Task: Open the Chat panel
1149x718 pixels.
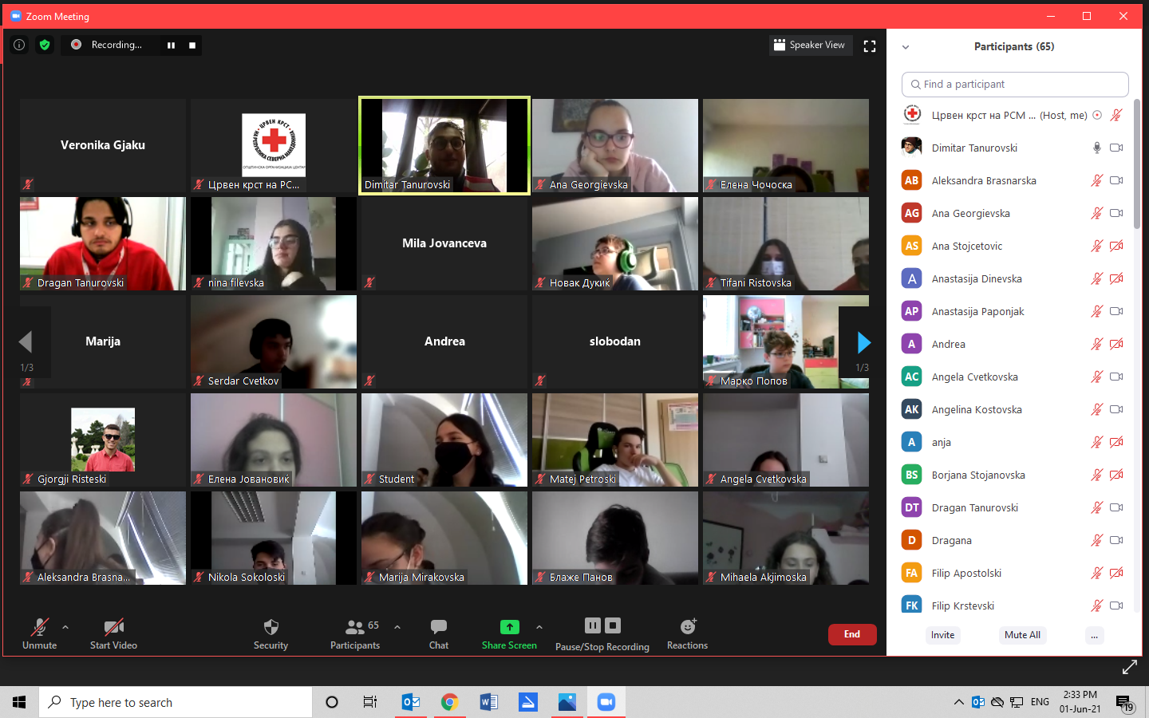Action: pos(438,627)
